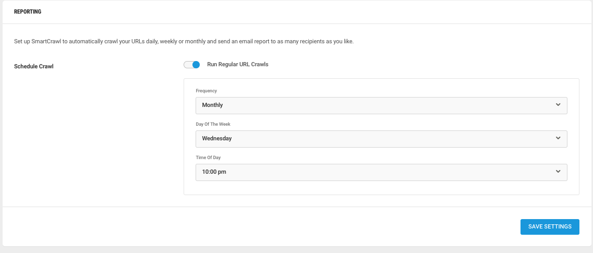Screen dimensions: 593x253
Task: Click the blue knob of the crawl toggle
Action: click(x=196, y=65)
